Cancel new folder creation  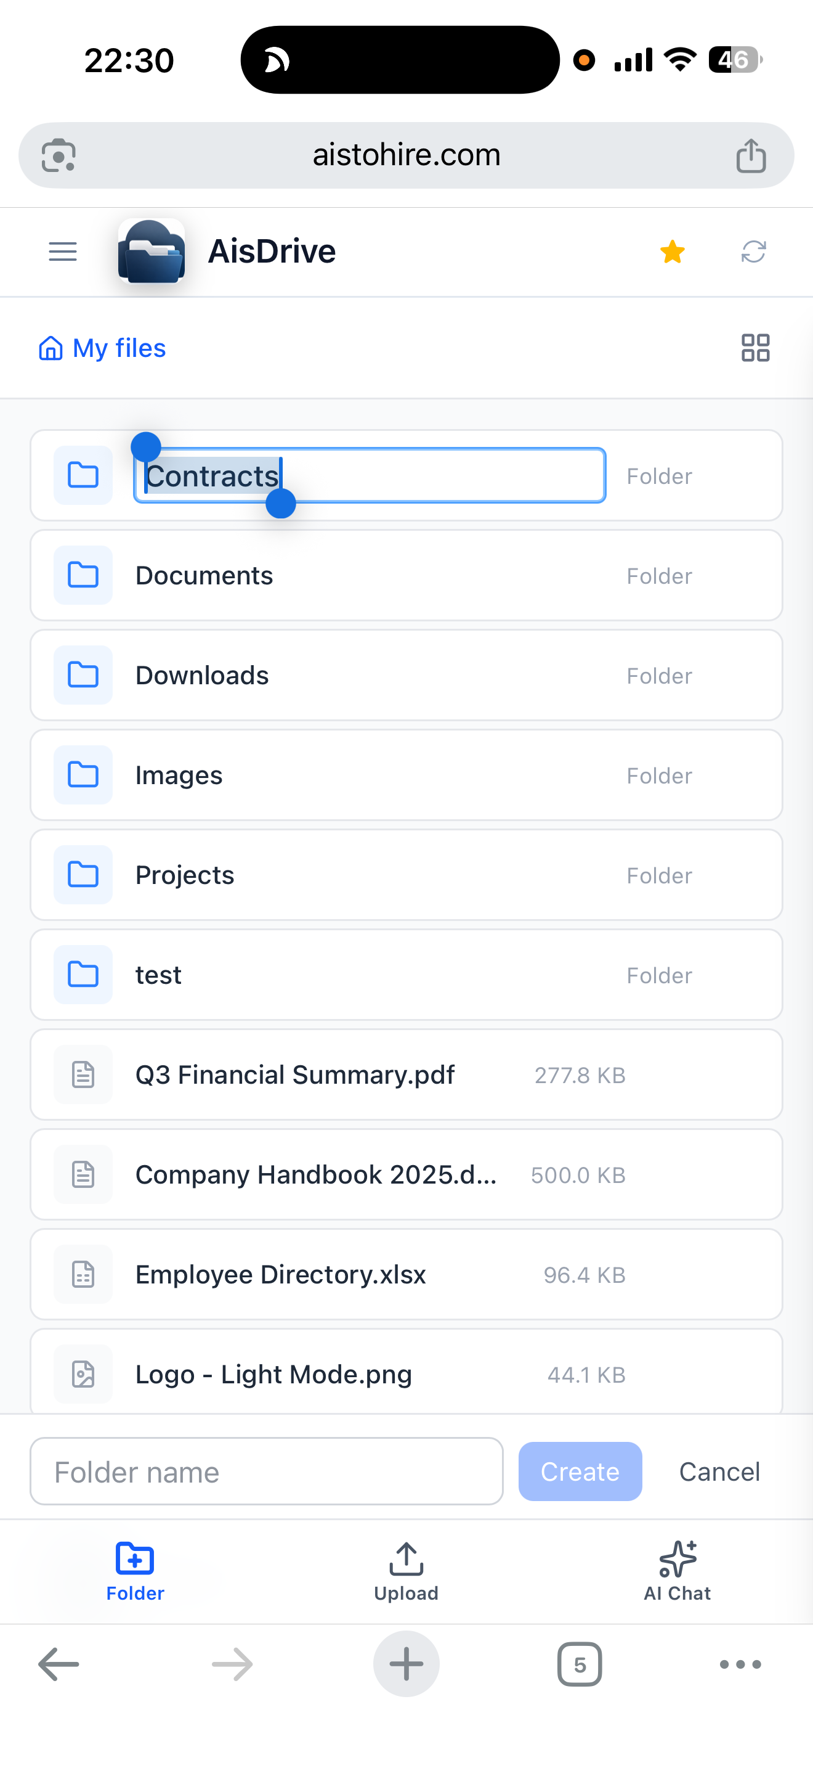point(720,1471)
